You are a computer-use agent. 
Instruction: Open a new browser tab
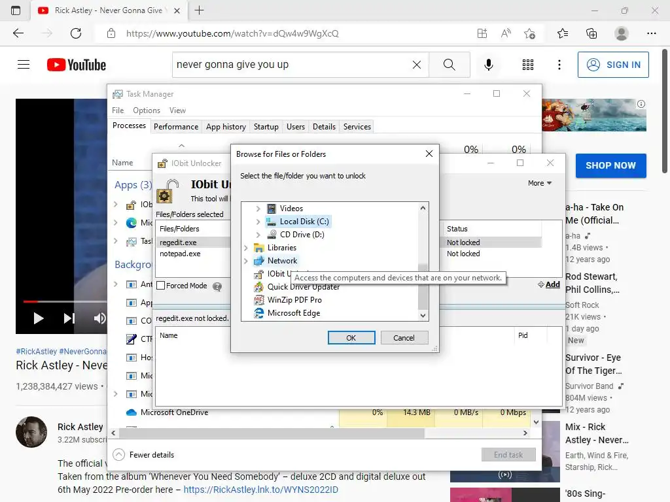click(x=199, y=10)
